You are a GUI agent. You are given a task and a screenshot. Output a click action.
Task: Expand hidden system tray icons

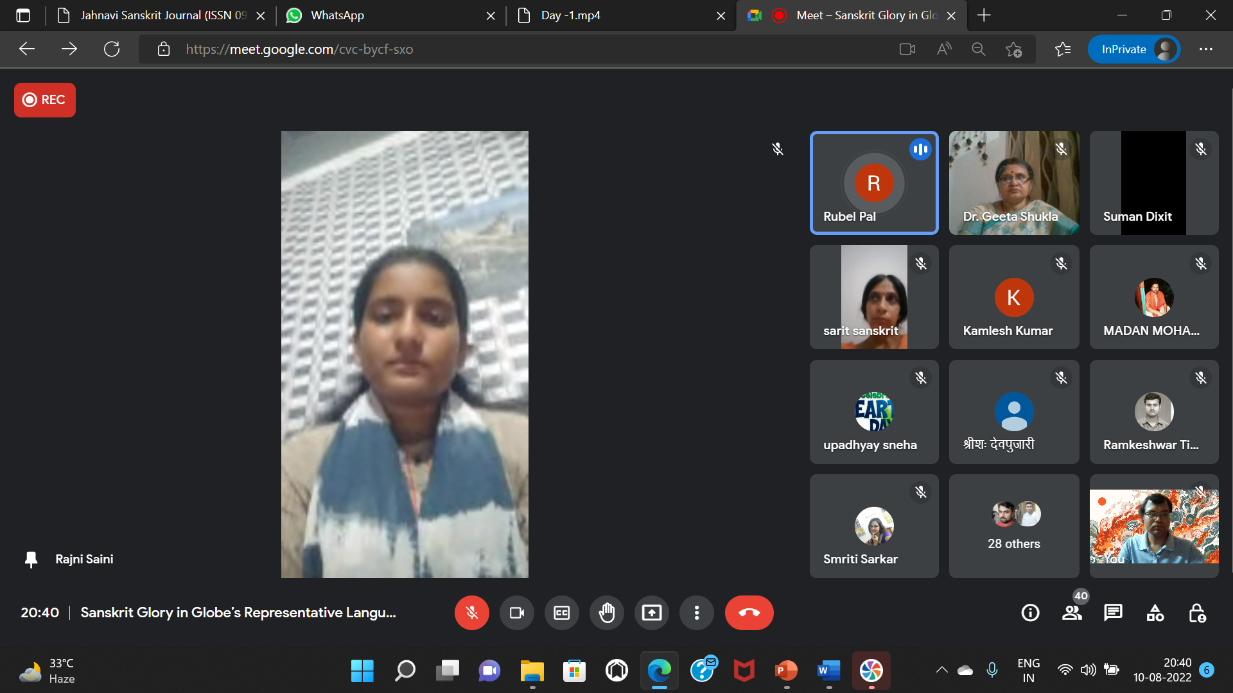pos(941,671)
